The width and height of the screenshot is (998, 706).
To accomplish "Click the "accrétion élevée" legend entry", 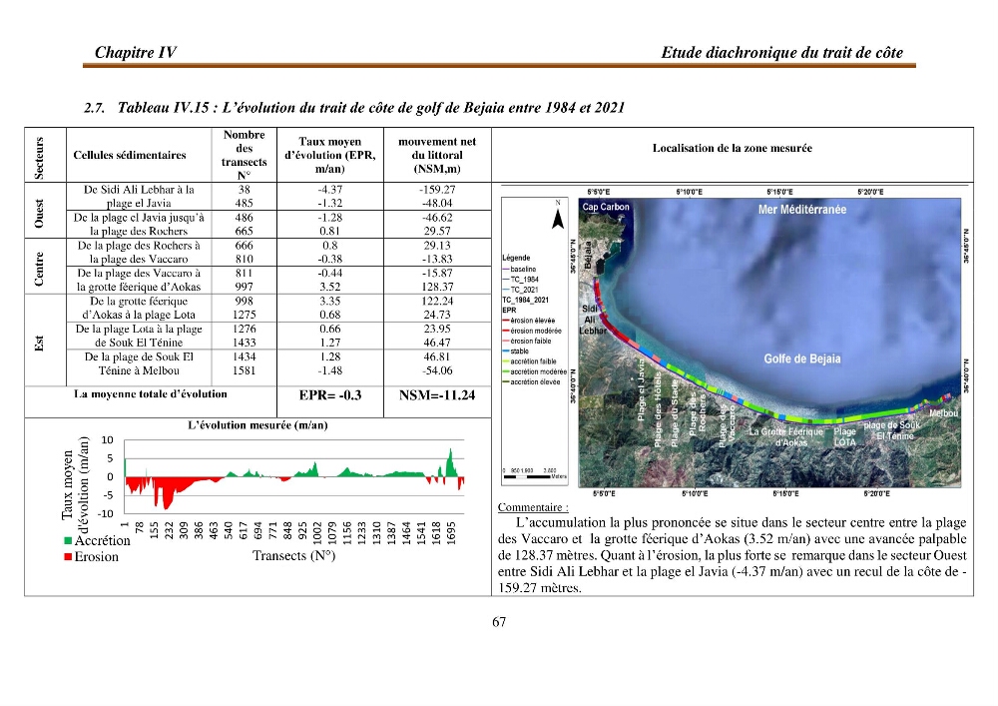I will coord(531,382).
